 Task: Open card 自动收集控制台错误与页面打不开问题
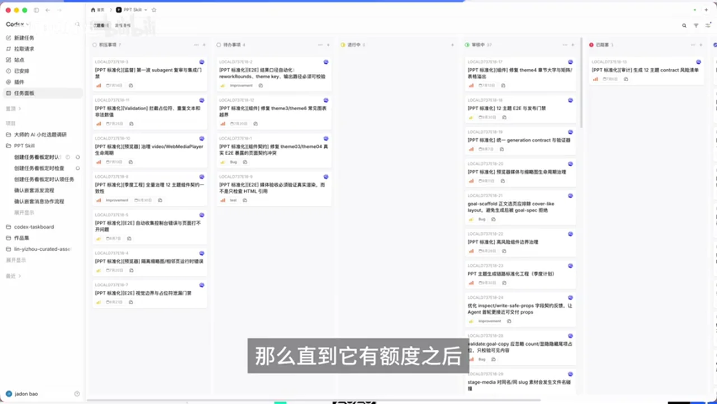pyautogui.click(x=150, y=226)
